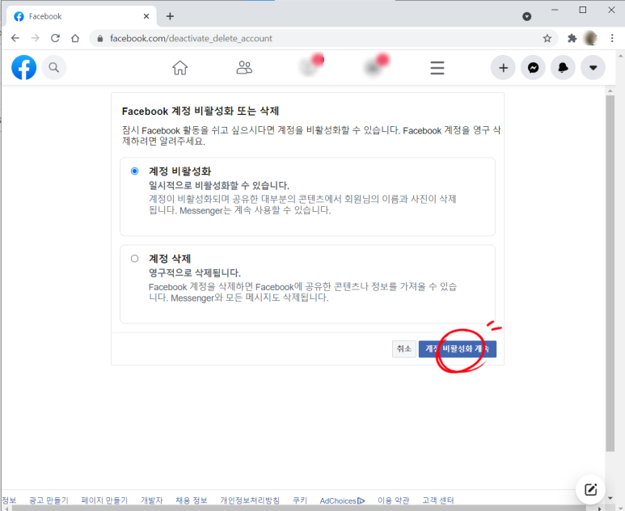Click the 계정 비활성화 계속 button
625x511 pixels.
[x=457, y=348]
